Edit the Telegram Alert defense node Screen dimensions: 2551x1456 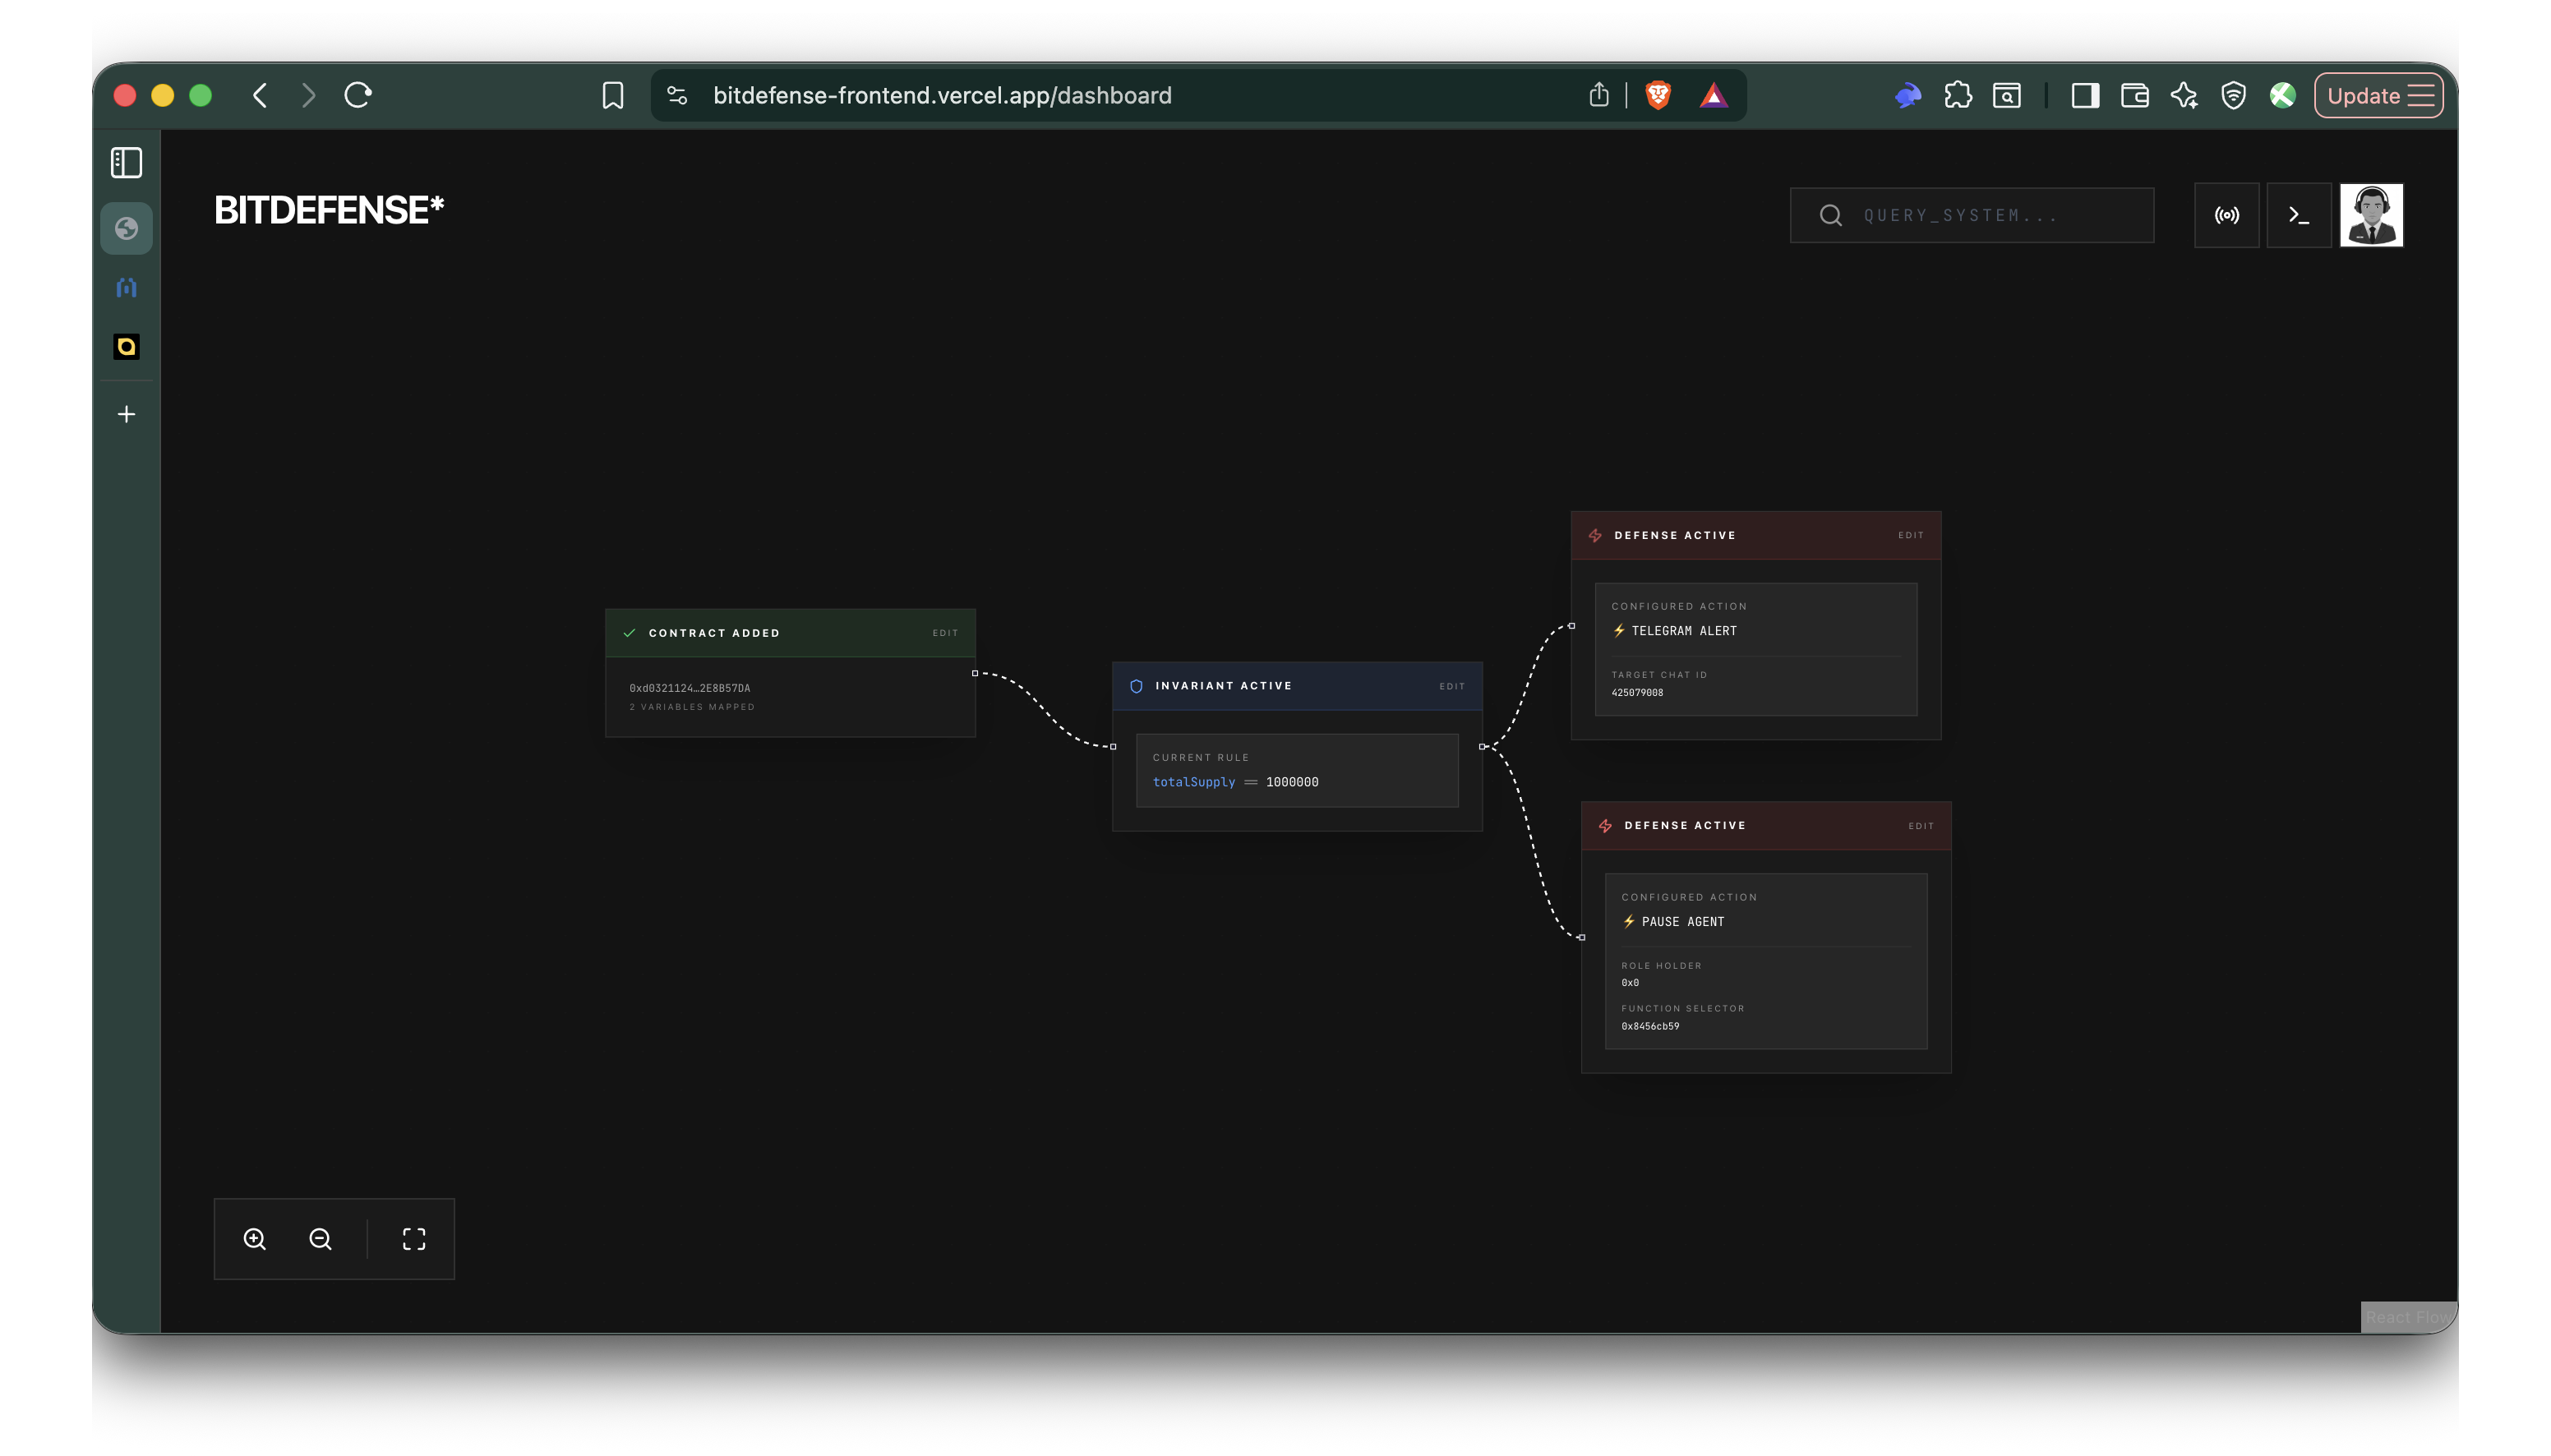point(1910,535)
